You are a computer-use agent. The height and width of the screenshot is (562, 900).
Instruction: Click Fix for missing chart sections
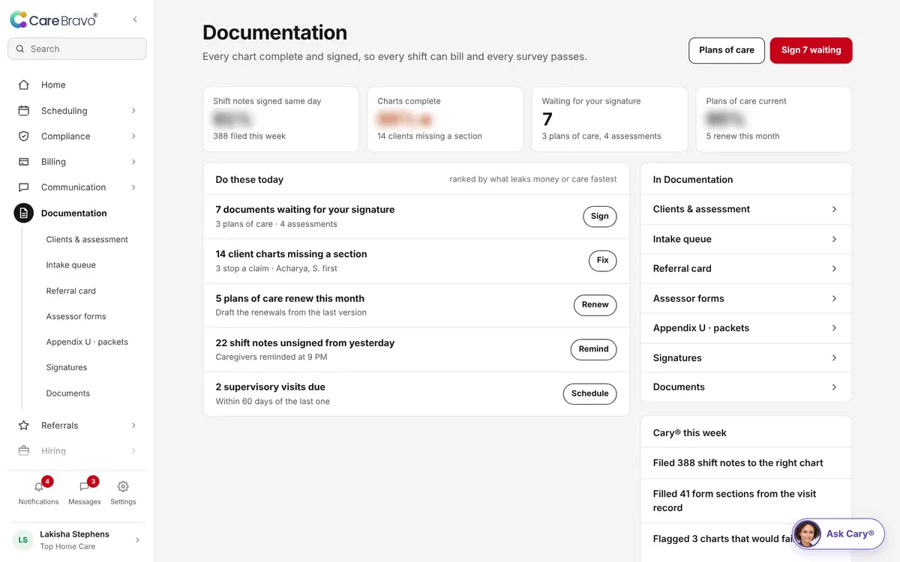point(603,261)
